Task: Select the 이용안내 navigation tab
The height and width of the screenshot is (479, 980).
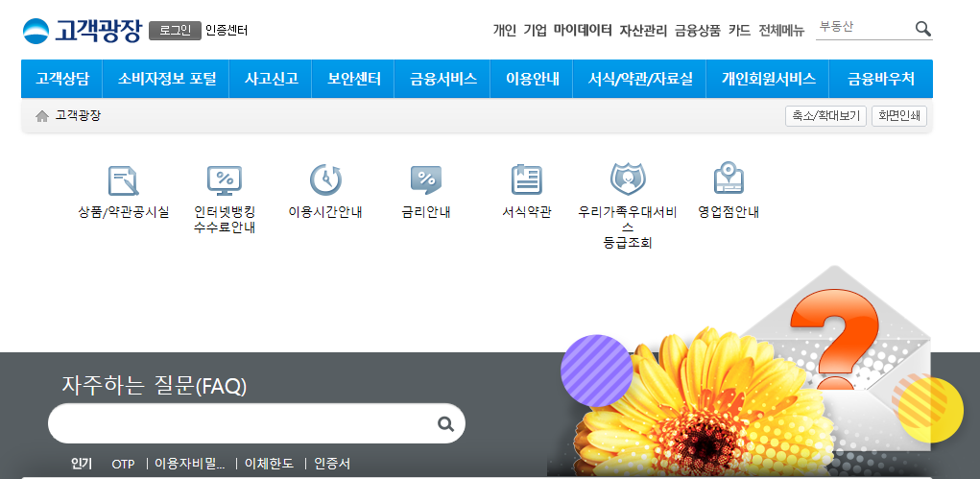Action: click(532, 79)
